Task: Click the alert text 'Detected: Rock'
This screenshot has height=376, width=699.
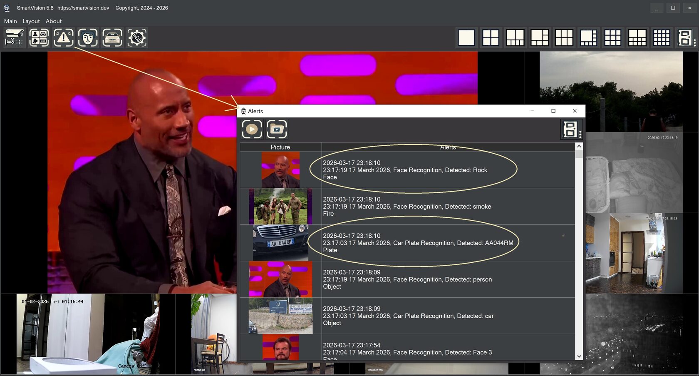Action: pos(466,170)
